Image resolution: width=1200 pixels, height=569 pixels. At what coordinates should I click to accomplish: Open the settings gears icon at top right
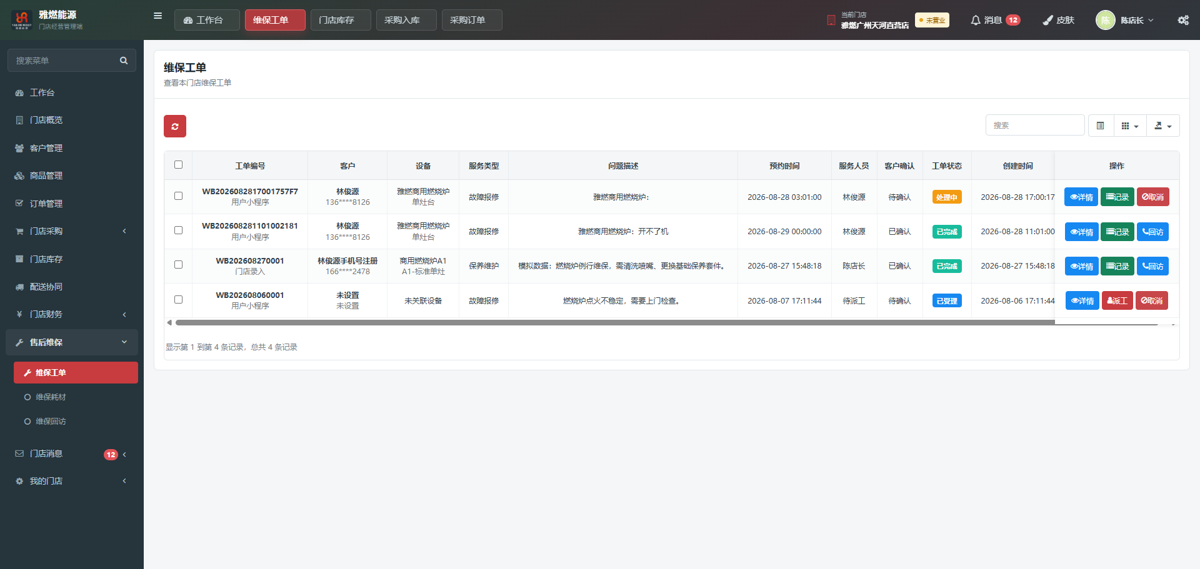(x=1183, y=20)
